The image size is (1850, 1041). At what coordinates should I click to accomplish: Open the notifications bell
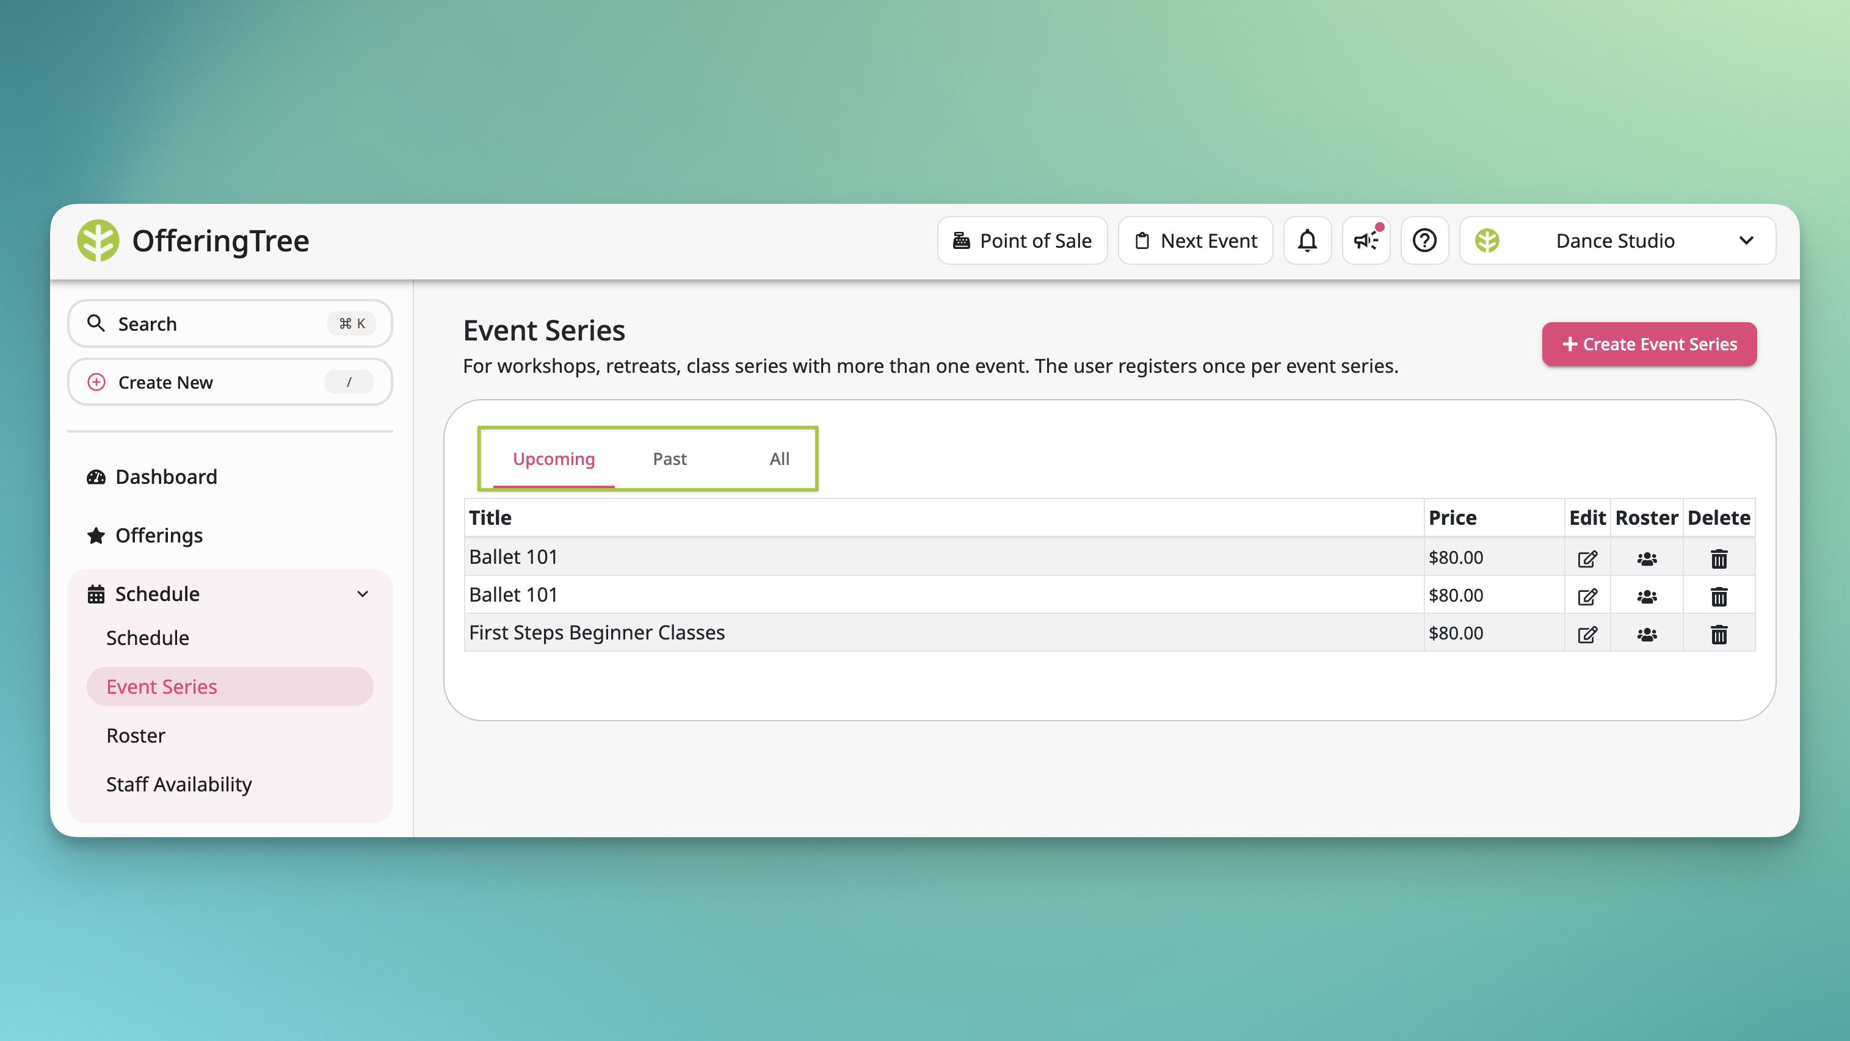point(1307,240)
